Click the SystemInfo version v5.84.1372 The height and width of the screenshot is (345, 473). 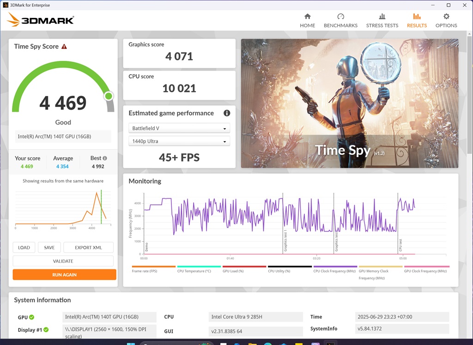402,328
